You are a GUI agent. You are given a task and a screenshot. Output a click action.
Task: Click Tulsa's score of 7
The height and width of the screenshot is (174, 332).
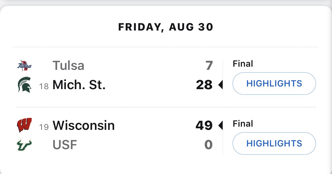pyautogui.click(x=209, y=66)
